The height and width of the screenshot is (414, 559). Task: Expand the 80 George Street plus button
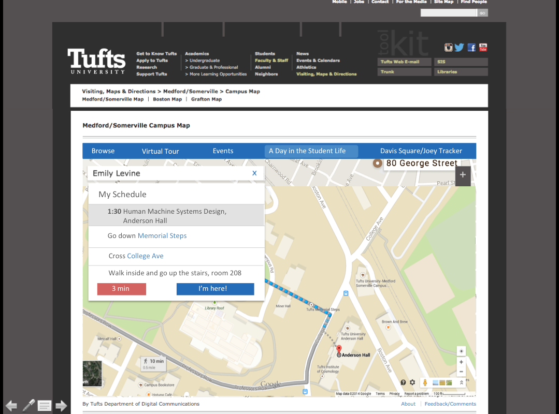pos(463,175)
